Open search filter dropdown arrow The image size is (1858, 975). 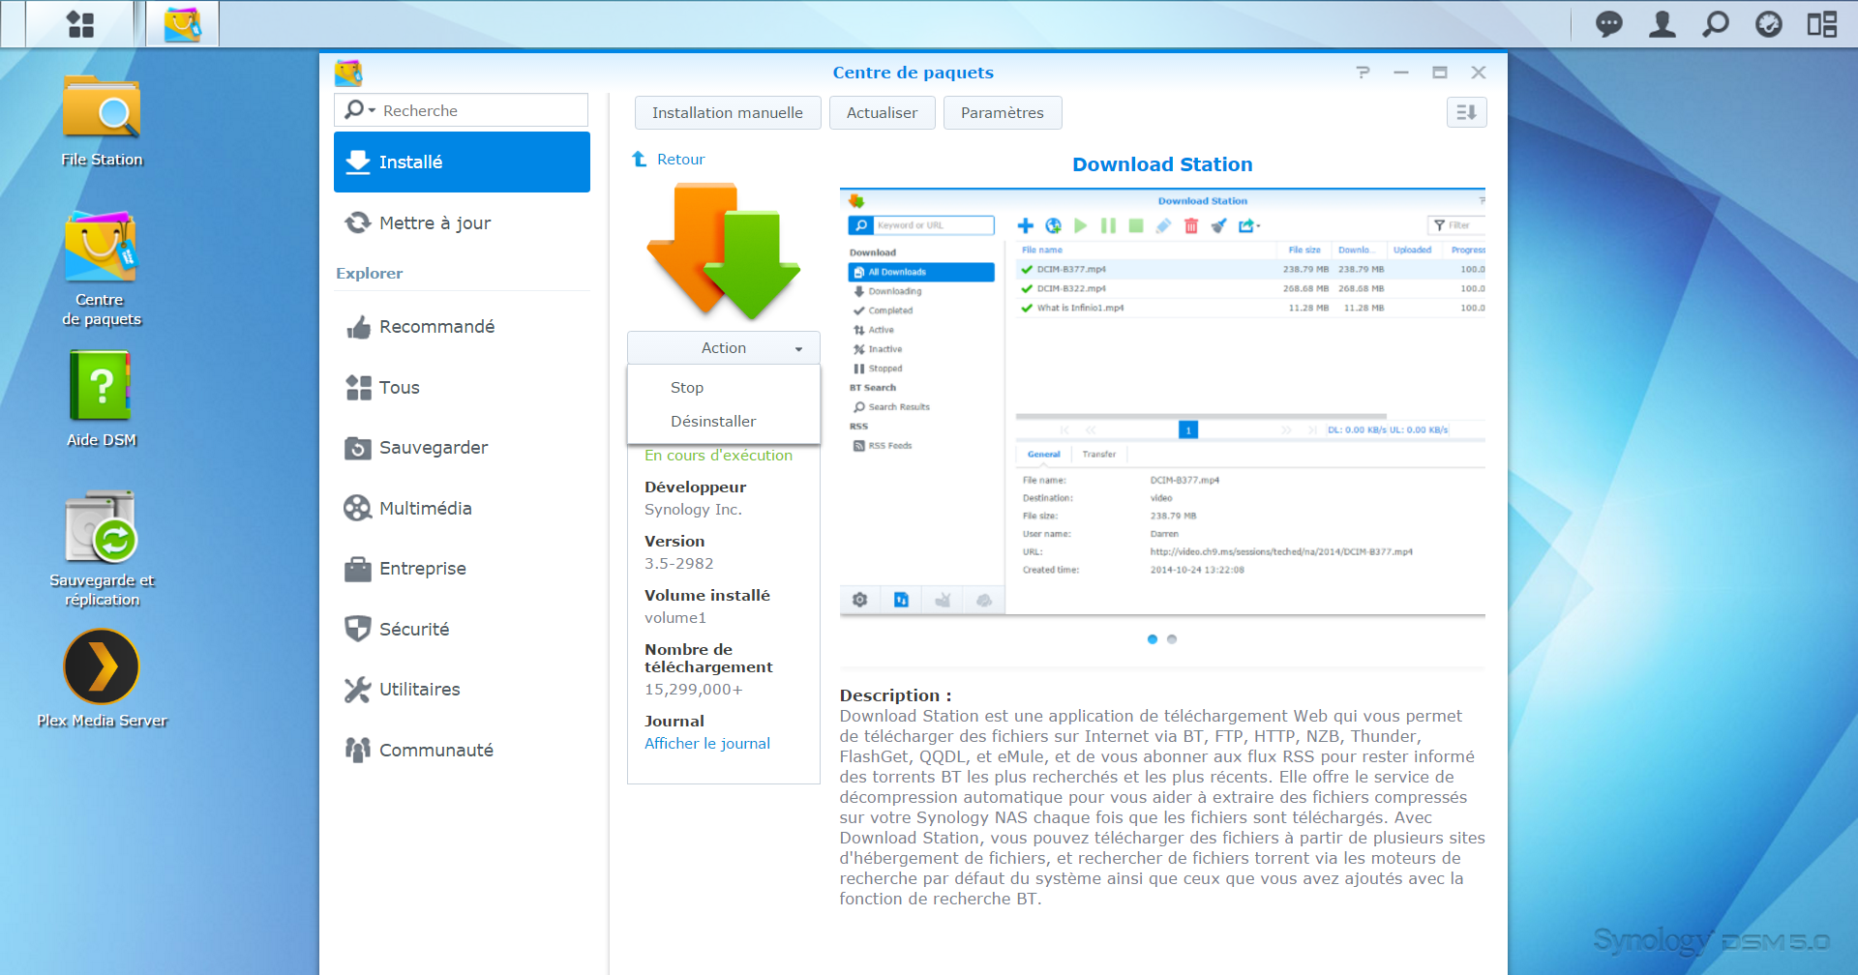click(372, 110)
